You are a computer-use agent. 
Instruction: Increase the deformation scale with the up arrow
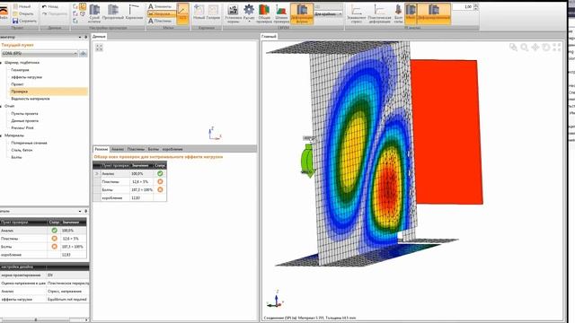click(476, 5)
